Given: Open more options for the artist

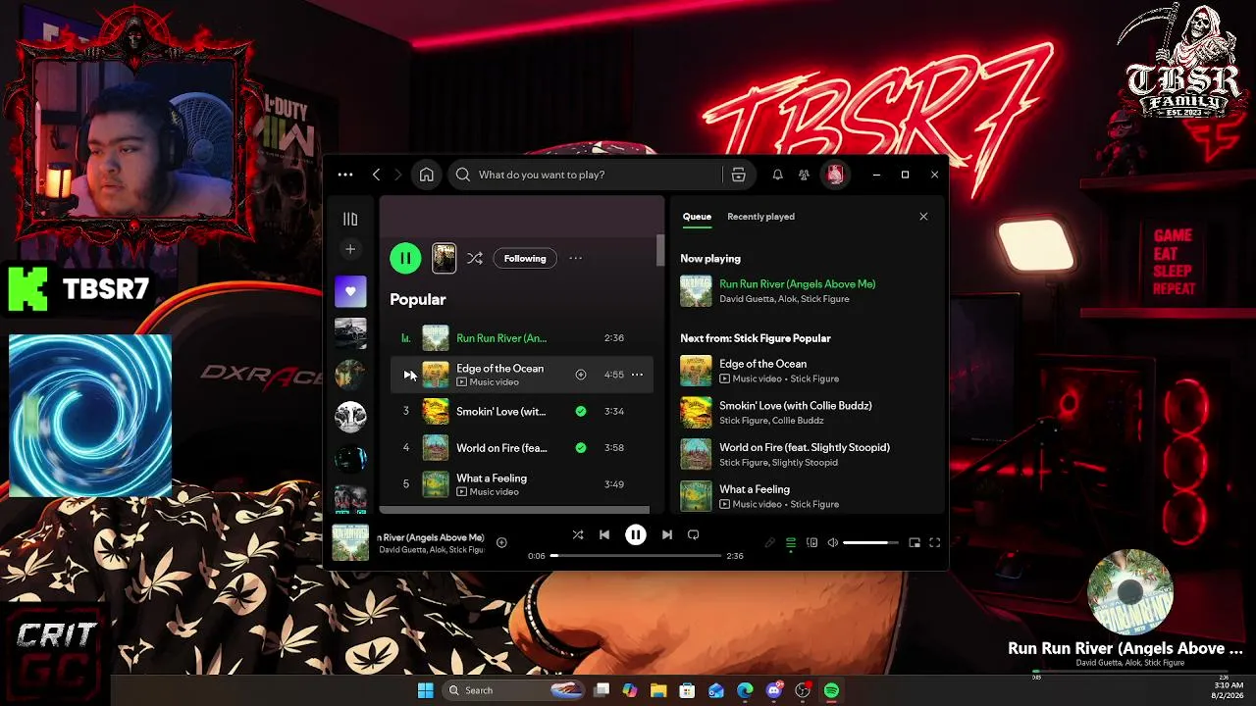Looking at the screenshot, I should [576, 258].
